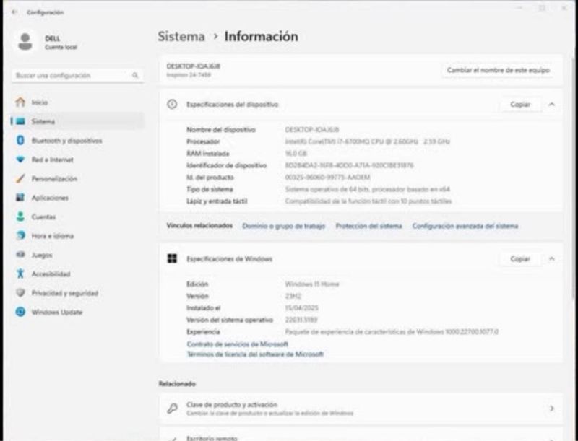
Task: Select the 'Instalado el' date value
Action: click(x=301, y=307)
